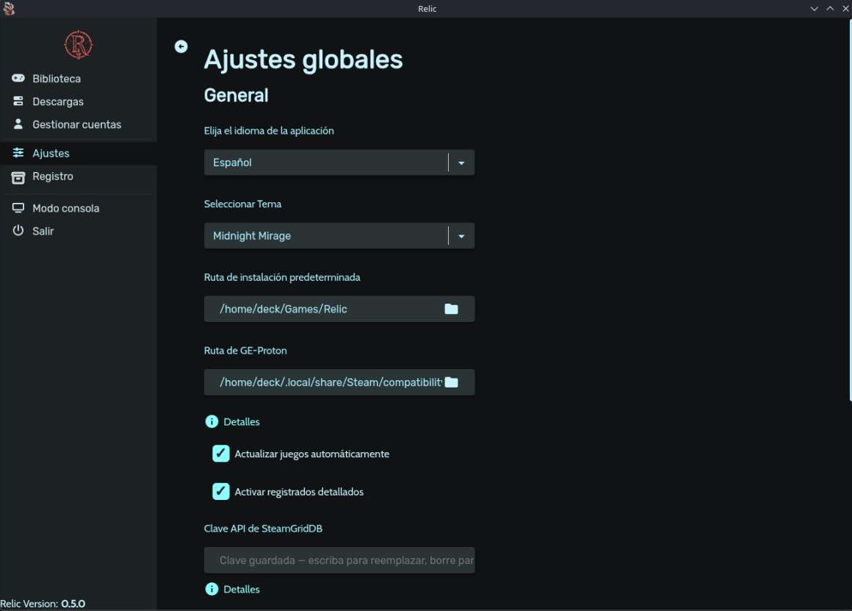Minimize the Relic window

(814, 9)
